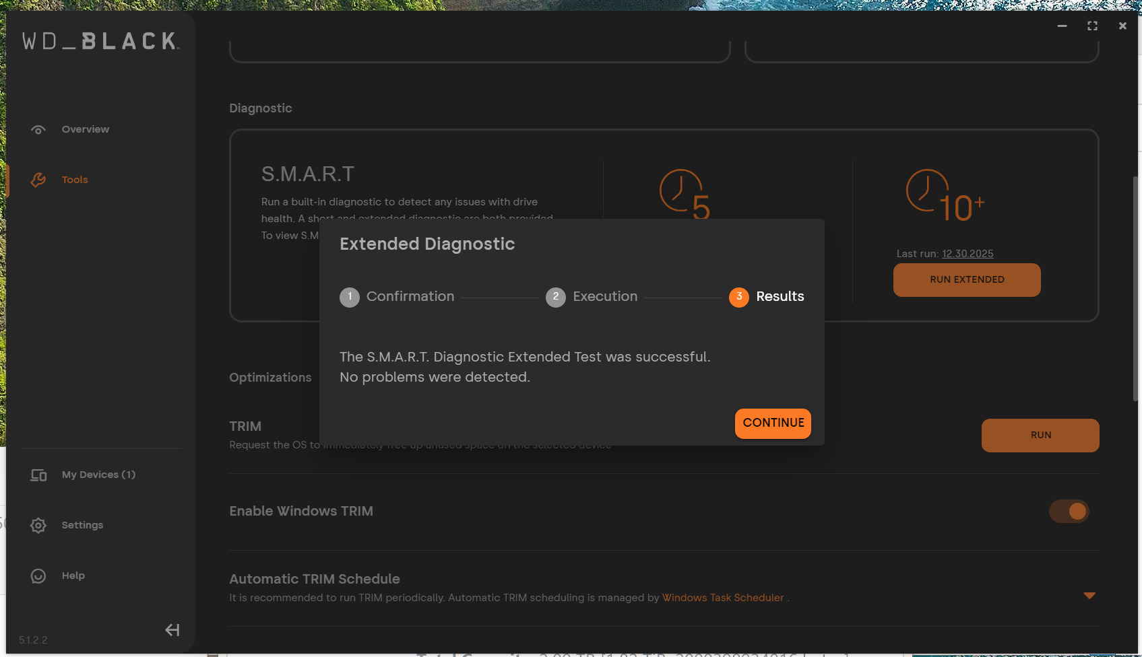Click the Tools wrench icon
This screenshot has height=657, width=1142.
38,180
